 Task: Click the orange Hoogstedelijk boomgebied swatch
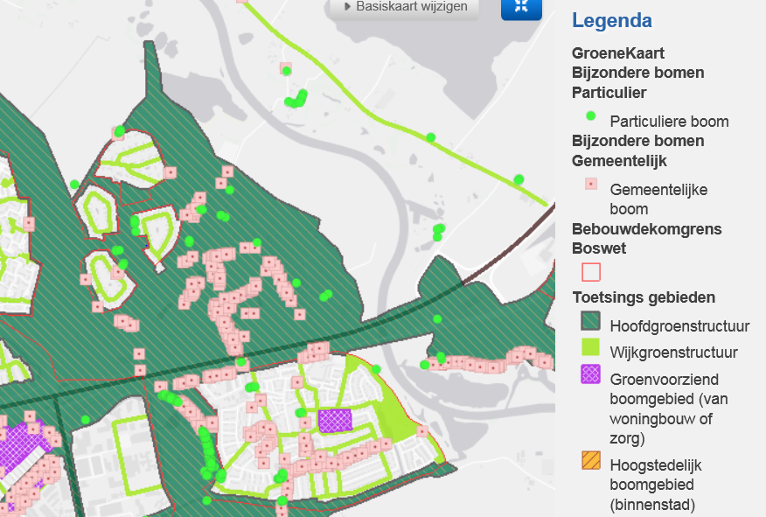pos(591,460)
